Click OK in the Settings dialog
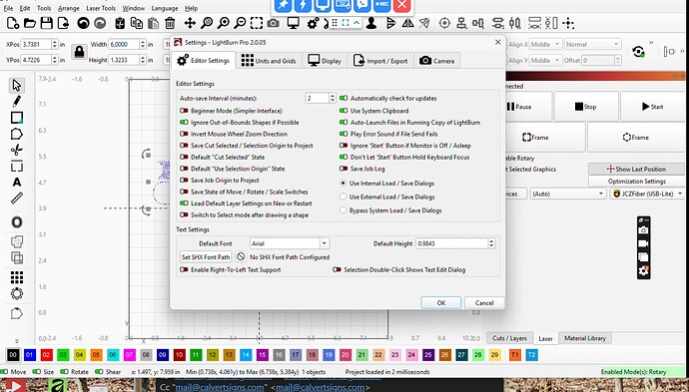Image resolution: width=689 pixels, height=392 pixels. click(x=441, y=302)
